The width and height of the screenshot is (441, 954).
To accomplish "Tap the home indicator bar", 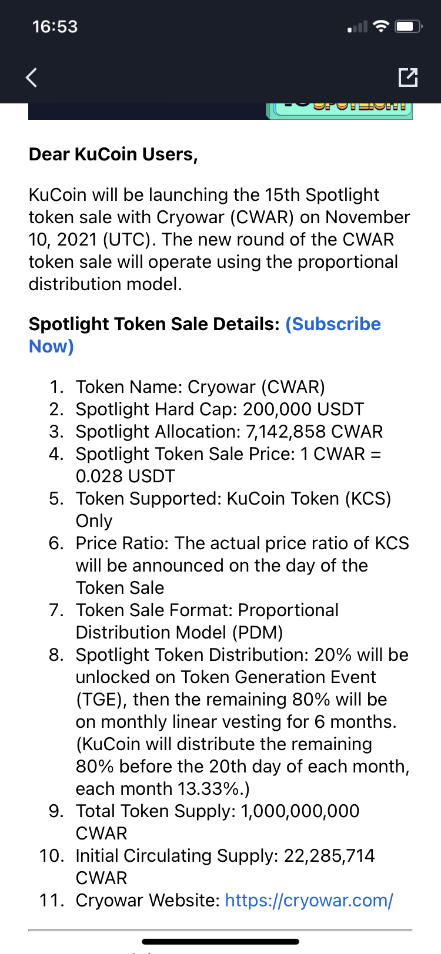I will [x=220, y=942].
